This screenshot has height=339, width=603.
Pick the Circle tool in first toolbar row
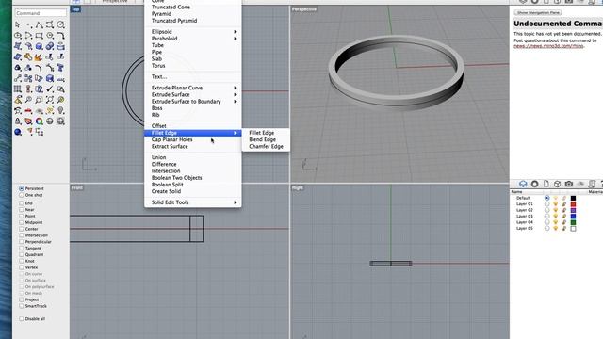click(60, 25)
